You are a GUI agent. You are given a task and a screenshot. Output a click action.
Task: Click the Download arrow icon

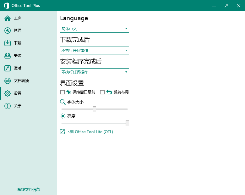point(8,43)
